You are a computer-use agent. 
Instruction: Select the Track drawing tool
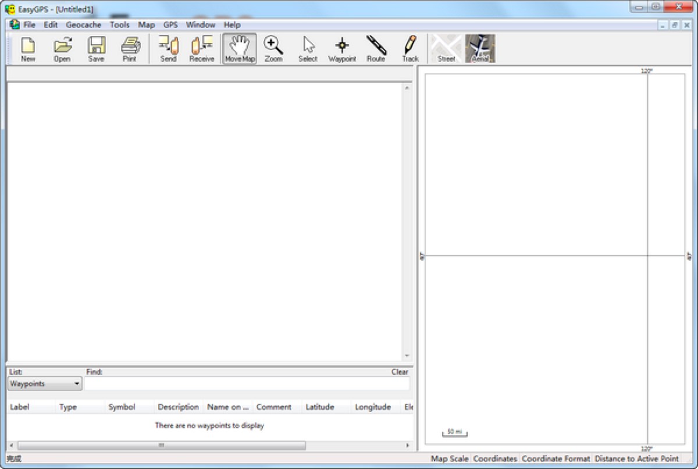coord(409,48)
